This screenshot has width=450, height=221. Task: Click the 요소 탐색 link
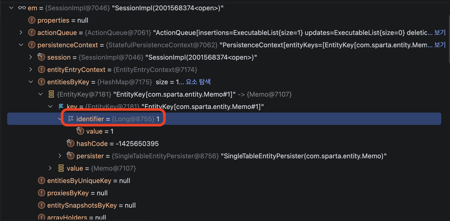(x=198, y=82)
